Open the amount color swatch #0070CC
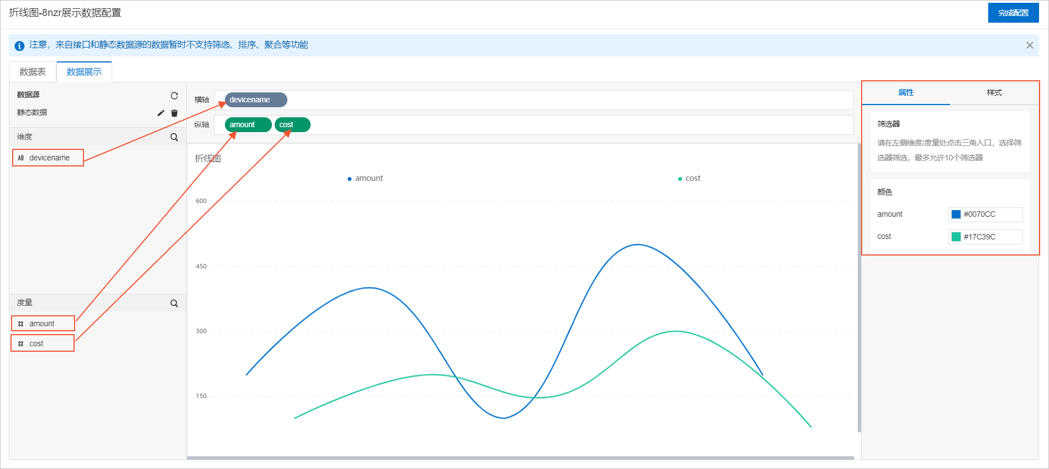Image resolution: width=1049 pixels, height=469 pixels. (x=956, y=215)
